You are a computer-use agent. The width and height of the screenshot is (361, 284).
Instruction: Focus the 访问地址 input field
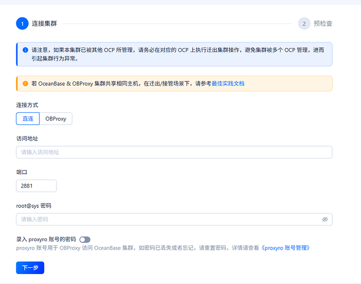[174, 152]
